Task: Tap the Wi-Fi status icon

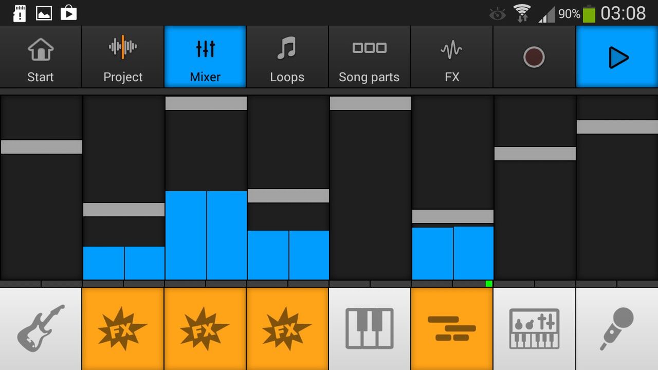Action: pos(522,13)
